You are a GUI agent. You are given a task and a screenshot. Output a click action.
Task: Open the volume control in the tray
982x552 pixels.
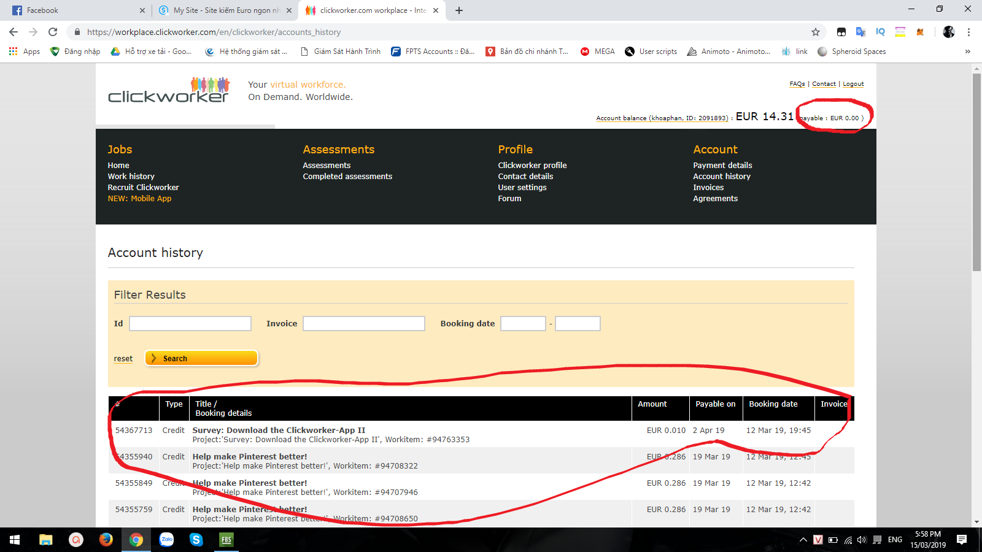click(862, 540)
